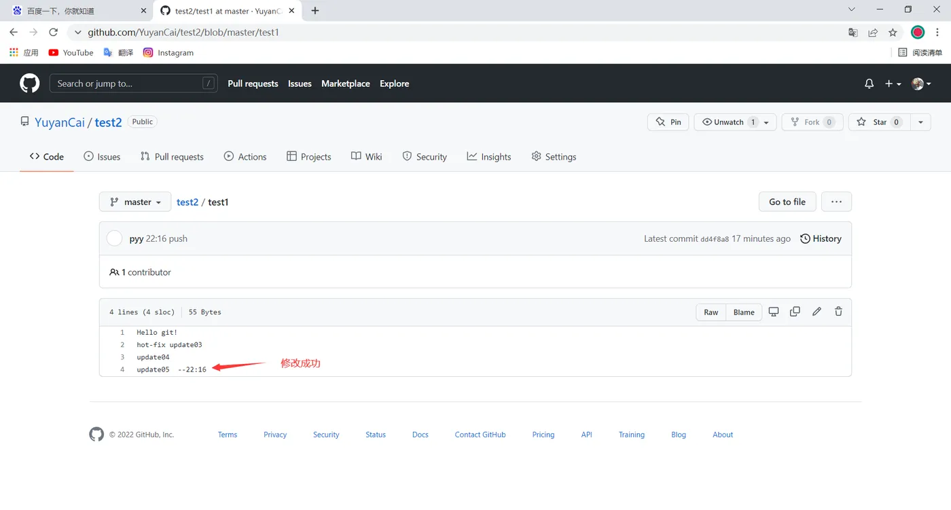Screen dimensions: 951x510
Task: Open the plus create-new dropdown
Action: 893,84
